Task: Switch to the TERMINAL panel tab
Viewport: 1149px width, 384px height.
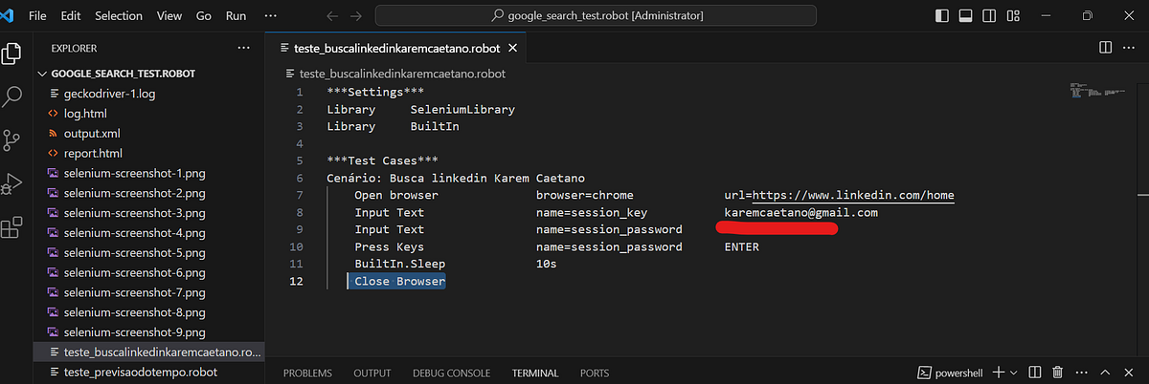Action: pos(535,373)
